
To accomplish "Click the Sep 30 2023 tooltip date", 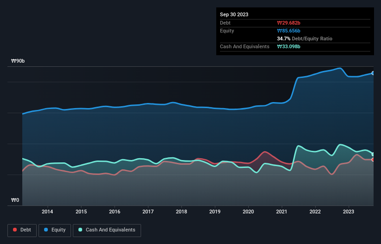I will click(x=234, y=14).
